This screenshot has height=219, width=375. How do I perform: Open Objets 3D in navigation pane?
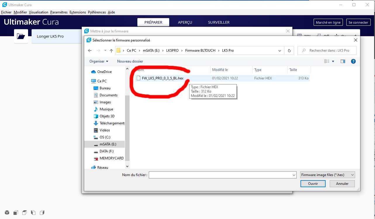click(x=107, y=116)
